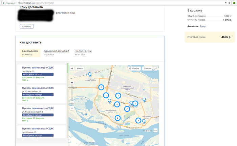Zoom in the map with plus button

[x=72, y=82]
